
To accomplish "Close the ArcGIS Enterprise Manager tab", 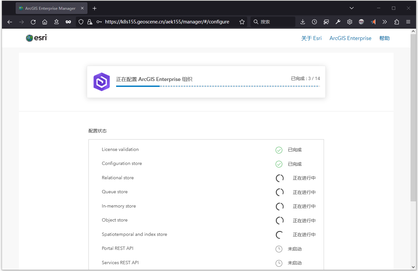I will (x=82, y=8).
